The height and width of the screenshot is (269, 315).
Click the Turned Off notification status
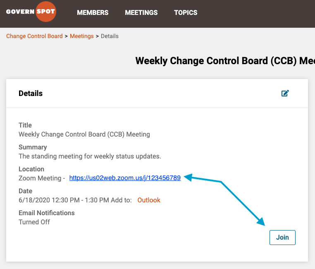34,222
